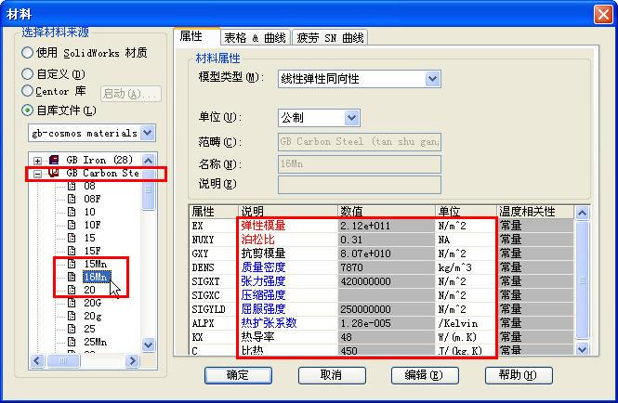Click the material tree scroll up arrow
Image resolution: width=618 pixels, height=403 pixels.
click(x=148, y=161)
